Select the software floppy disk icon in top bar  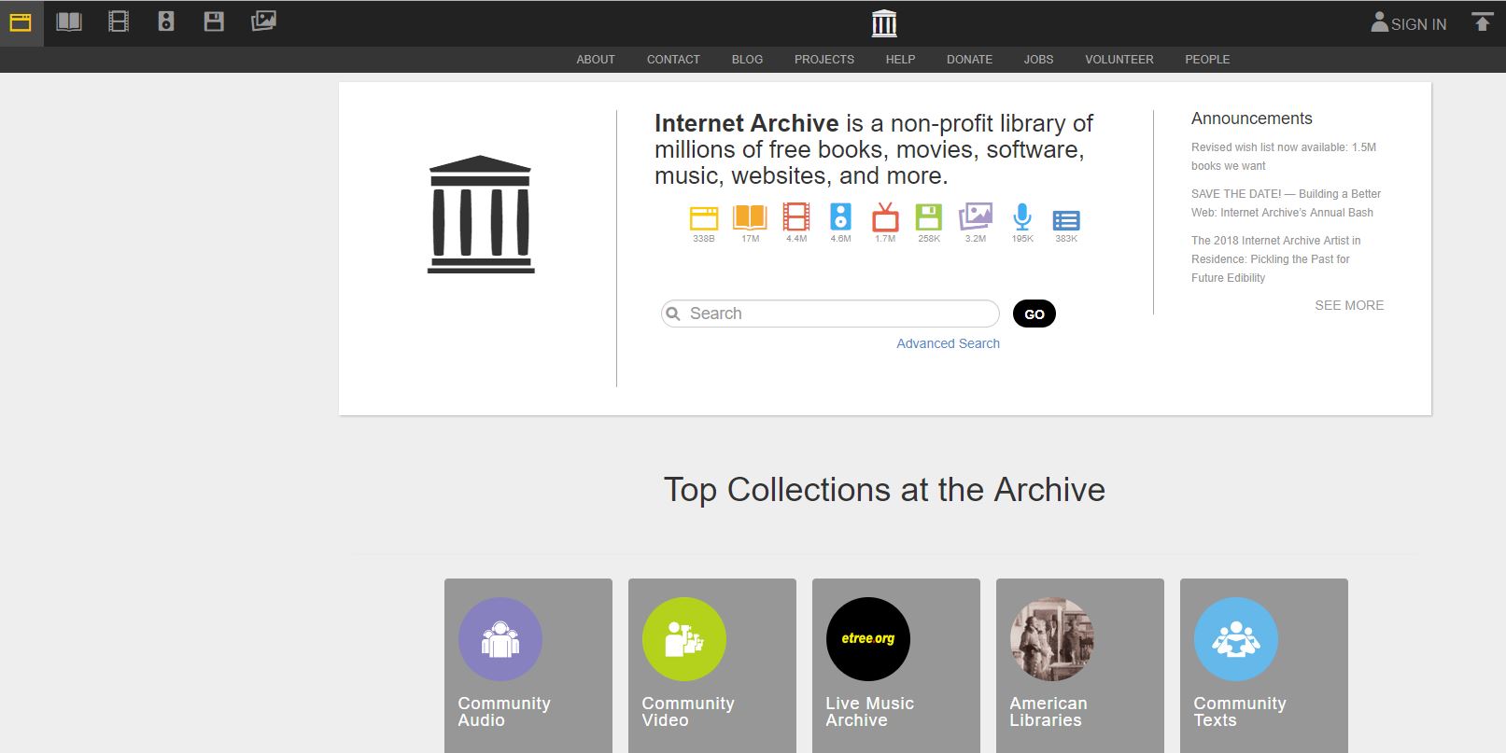pyautogui.click(x=214, y=22)
